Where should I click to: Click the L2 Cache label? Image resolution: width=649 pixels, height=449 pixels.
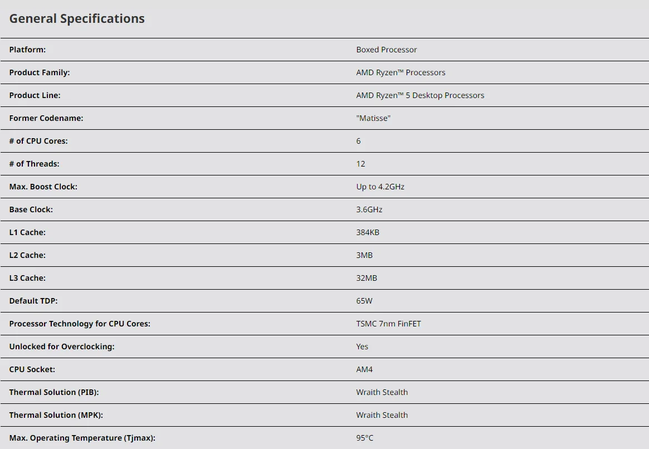click(27, 255)
